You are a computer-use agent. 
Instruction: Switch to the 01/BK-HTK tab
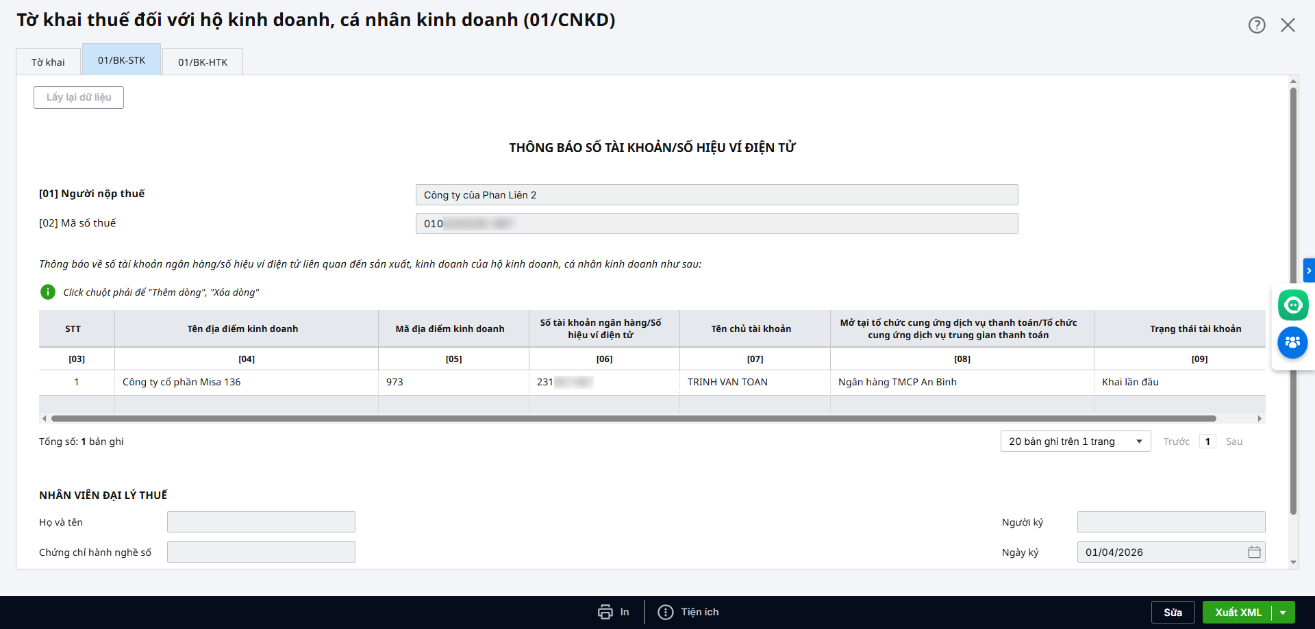click(x=203, y=62)
